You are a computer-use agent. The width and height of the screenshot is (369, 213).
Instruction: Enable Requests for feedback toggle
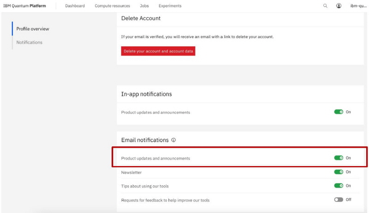pos(339,200)
